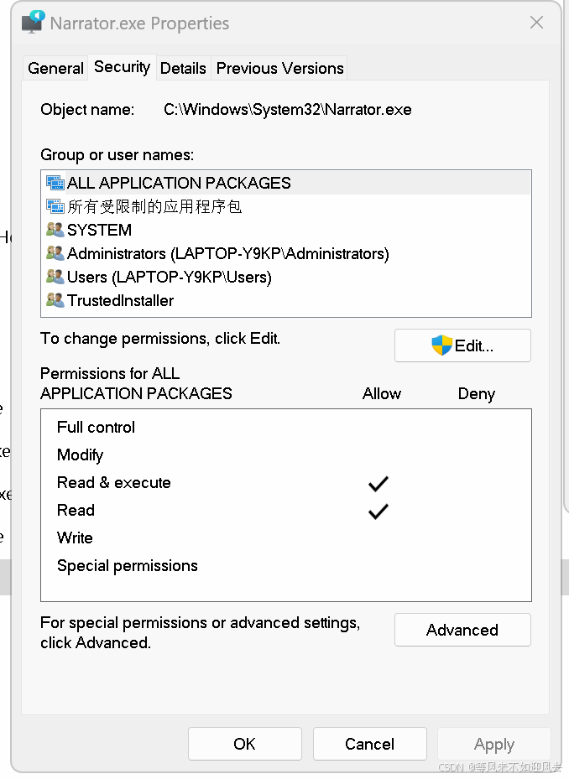Close the Narrator.exe Properties dialog
This screenshot has width=569, height=779.
[x=536, y=23]
